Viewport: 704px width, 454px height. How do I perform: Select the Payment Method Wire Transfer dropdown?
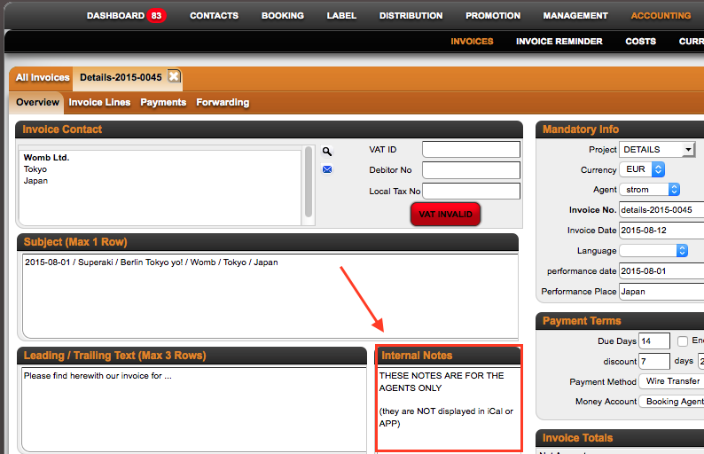672,381
